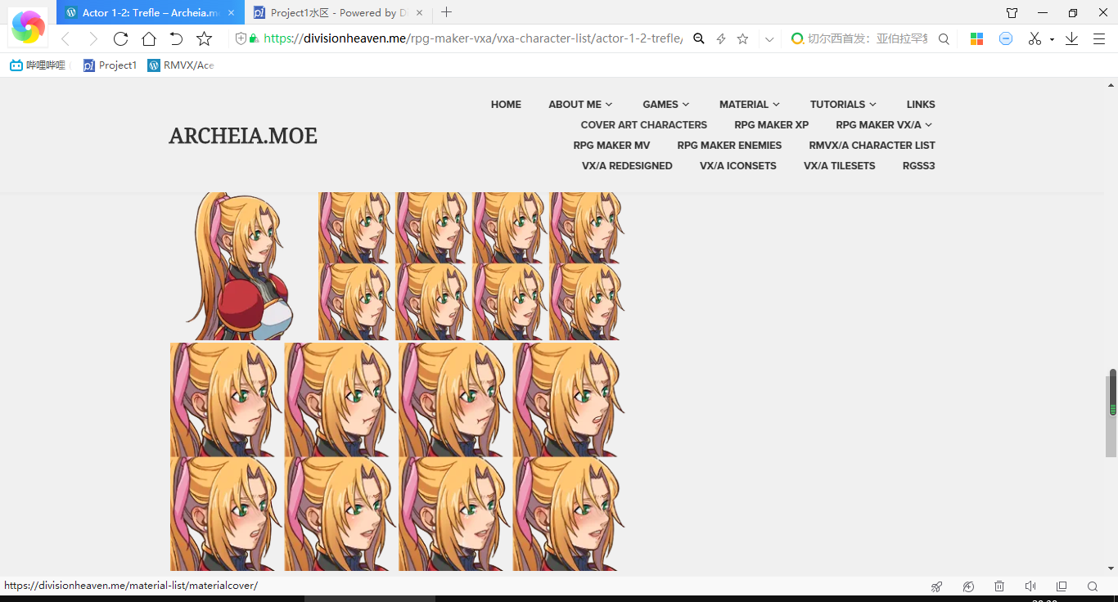Click the skin shirt icon in title bar
Image resolution: width=1118 pixels, height=602 pixels.
(x=1012, y=13)
